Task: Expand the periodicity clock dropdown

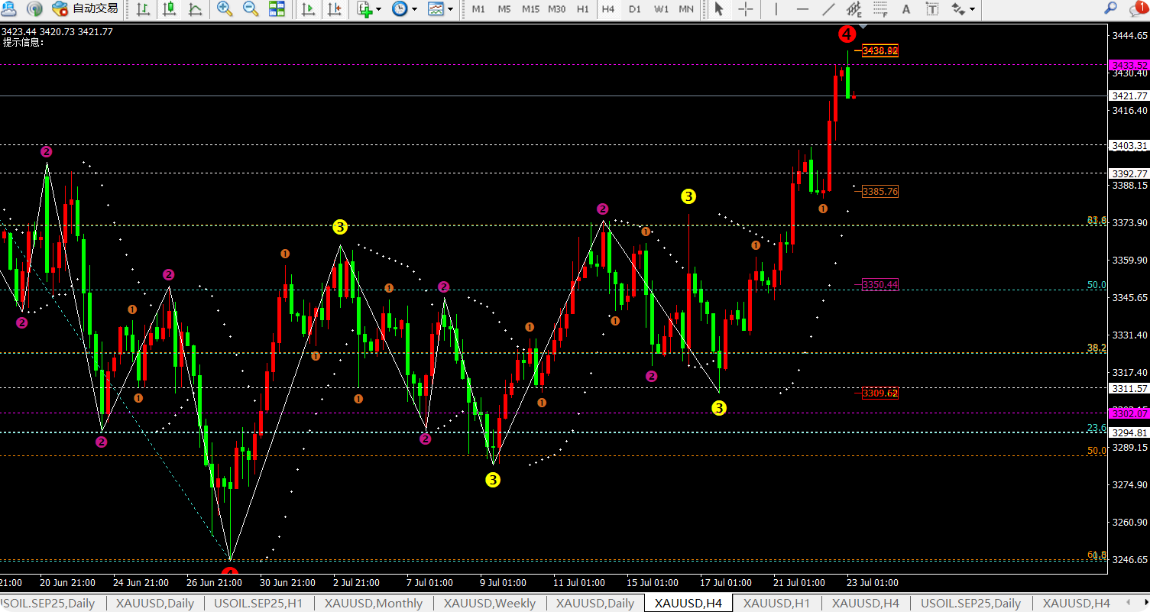Action: 404,9
